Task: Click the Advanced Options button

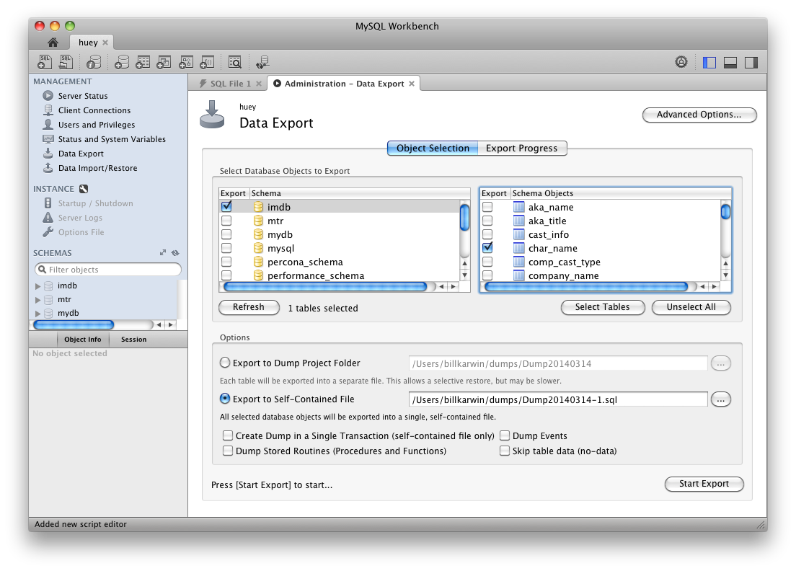Action: click(699, 115)
